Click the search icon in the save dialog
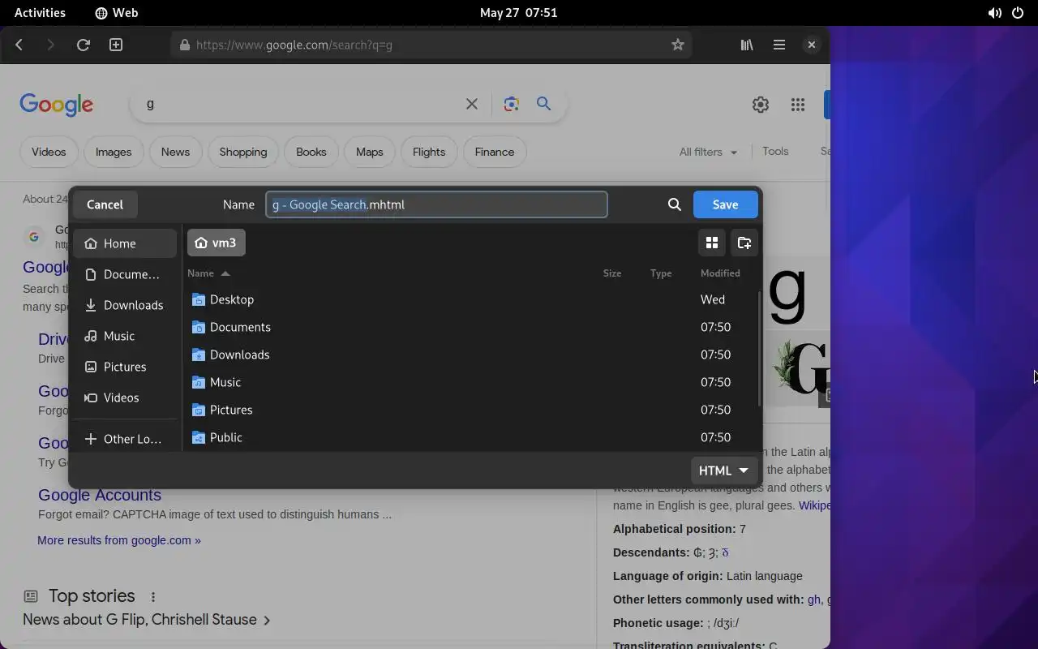The height and width of the screenshot is (649, 1038). (x=675, y=204)
